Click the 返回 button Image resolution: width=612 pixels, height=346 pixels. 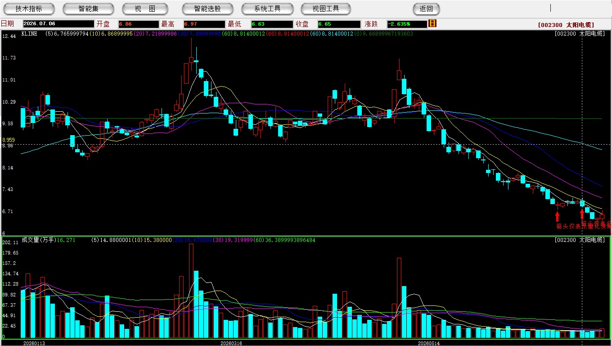pyautogui.click(x=426, y=9)
